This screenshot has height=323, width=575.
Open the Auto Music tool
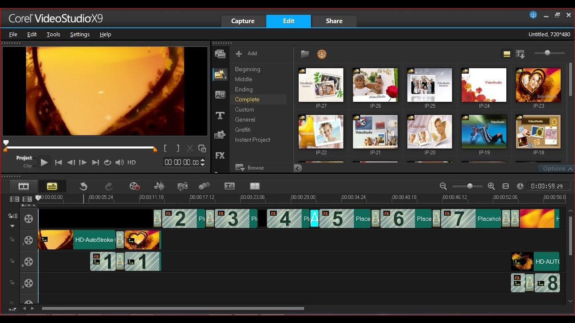[x=182, y=186]
